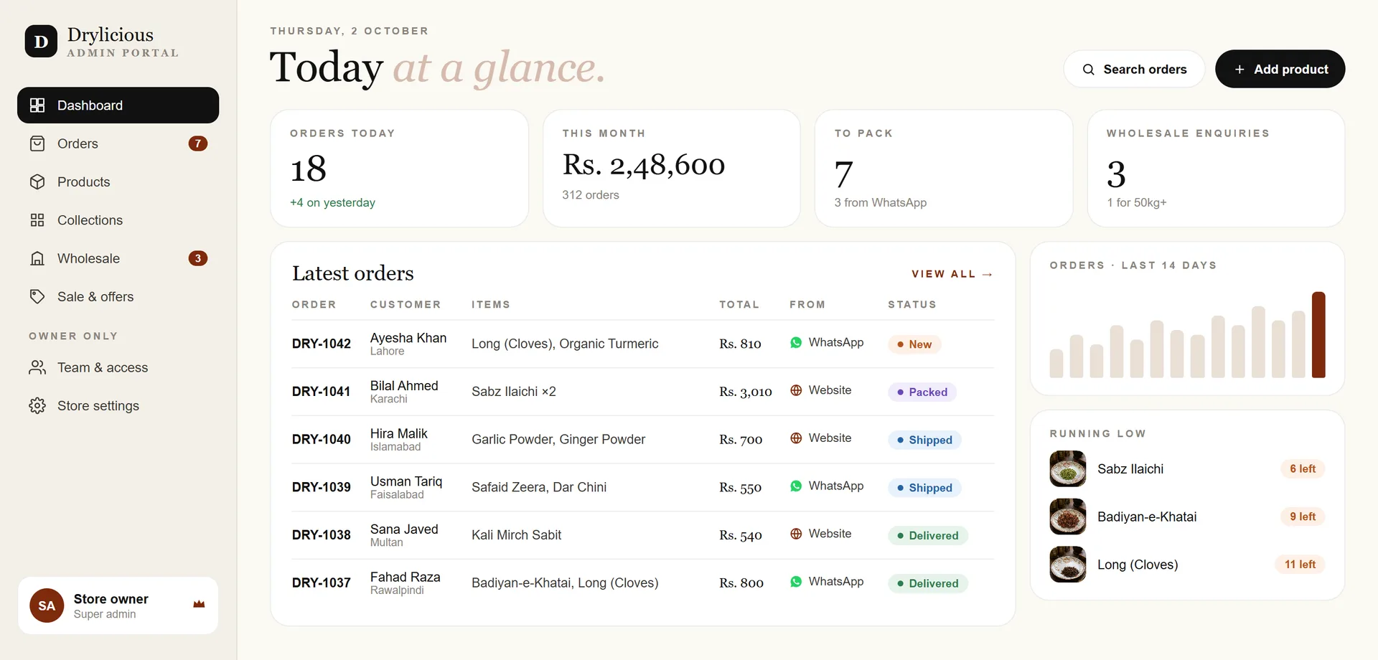Click the Store settings gear icon

tap(37, 406)
